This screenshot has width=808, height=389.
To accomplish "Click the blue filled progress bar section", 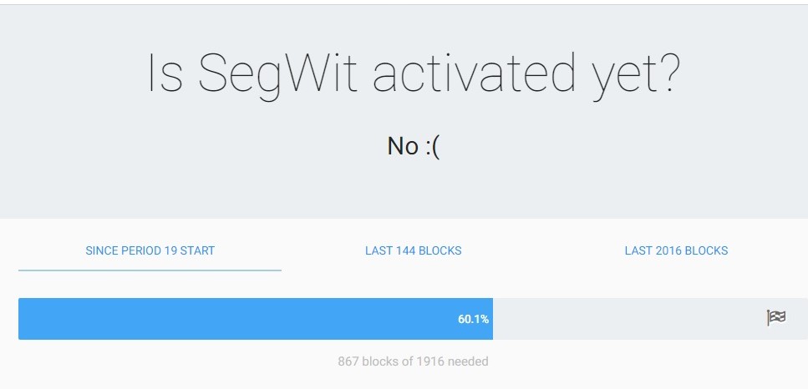I will tap(256, 319).
